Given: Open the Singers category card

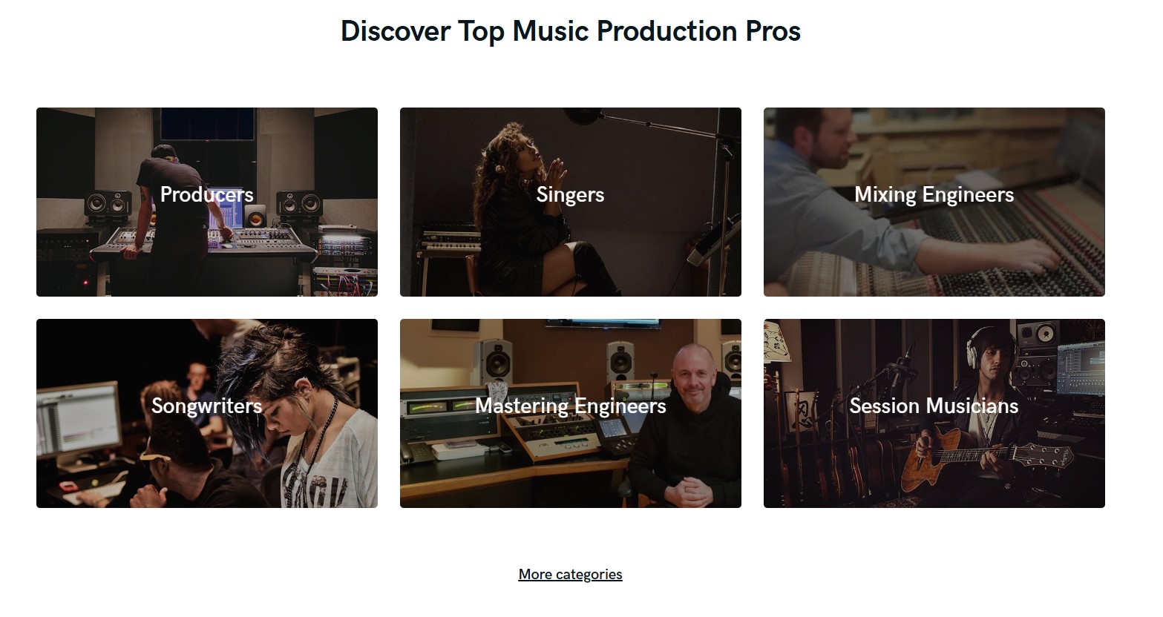Looking at the screenshot, I should [571, 202].
